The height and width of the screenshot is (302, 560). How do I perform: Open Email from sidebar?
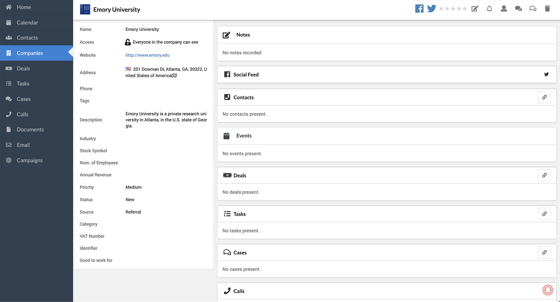[36, 145]
